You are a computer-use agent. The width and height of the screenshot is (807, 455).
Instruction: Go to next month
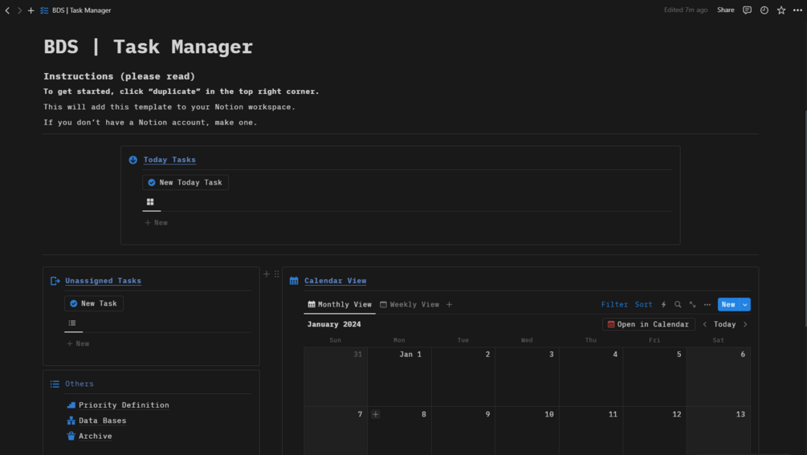(745, 324)
